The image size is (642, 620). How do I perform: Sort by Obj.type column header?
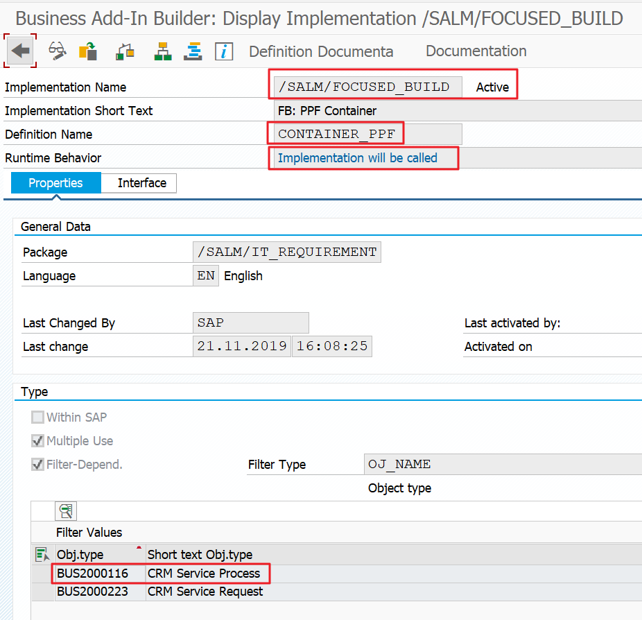[x=80, y=555]
